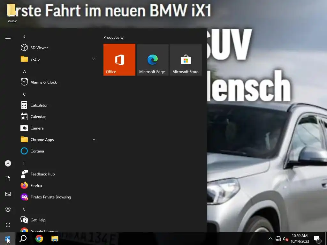Open taskbar Search magnifier
This screenshot has width=327, height=245.
(23, 239)
